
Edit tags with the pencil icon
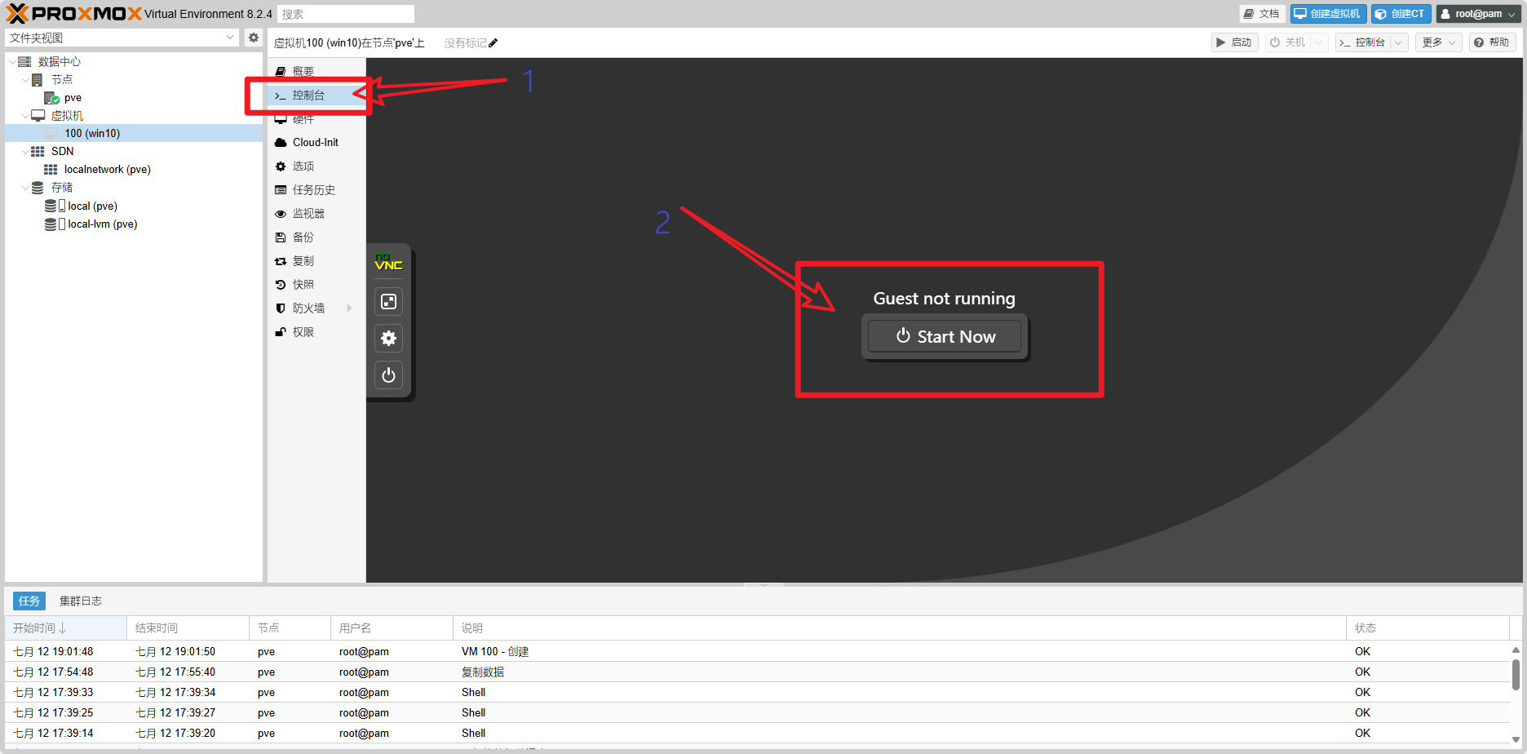coord(493,43)
